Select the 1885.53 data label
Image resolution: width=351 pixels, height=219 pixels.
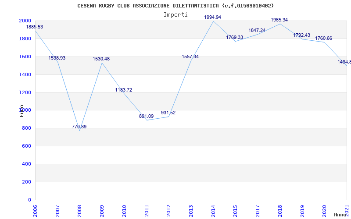pos(35,27)
